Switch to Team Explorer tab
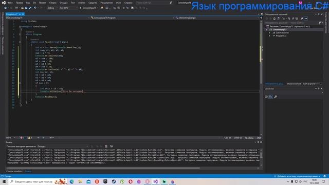329x185 pixels. click(x=312, y=84)
